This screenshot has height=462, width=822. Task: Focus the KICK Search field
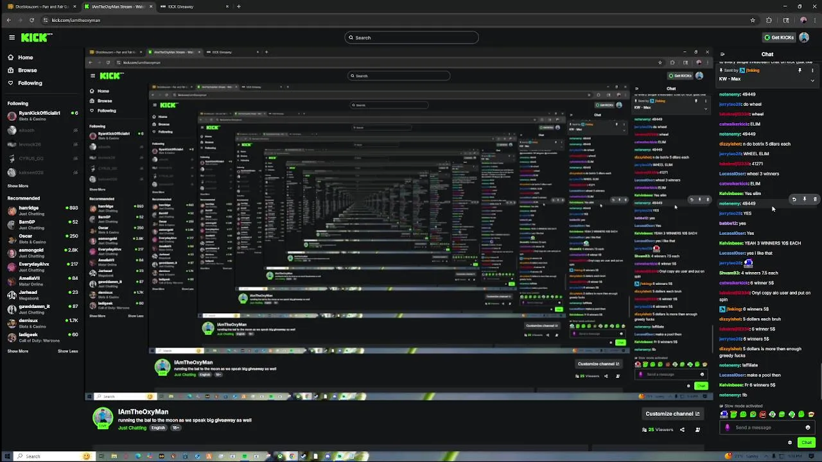(411, 37)
